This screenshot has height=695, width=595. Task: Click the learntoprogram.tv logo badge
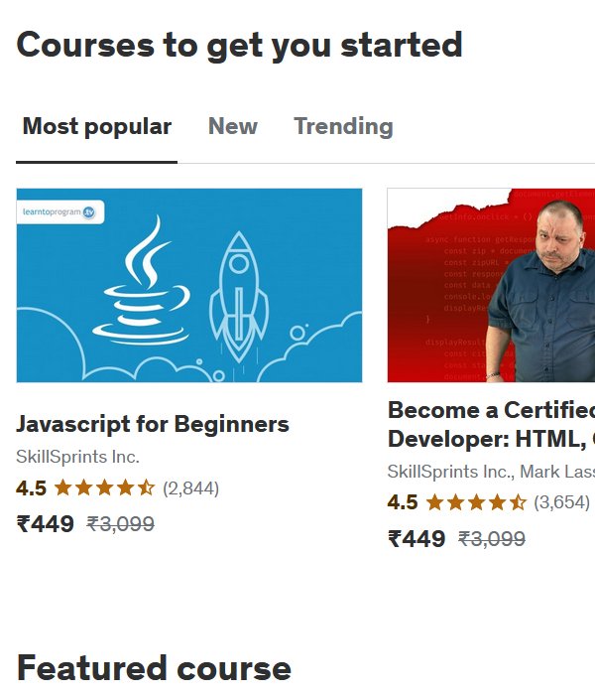60,211
